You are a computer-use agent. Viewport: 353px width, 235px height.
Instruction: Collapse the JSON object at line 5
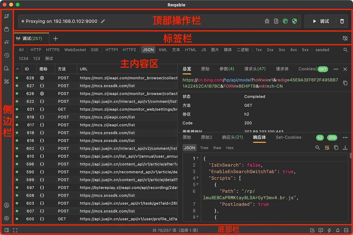tap(197, 184)
